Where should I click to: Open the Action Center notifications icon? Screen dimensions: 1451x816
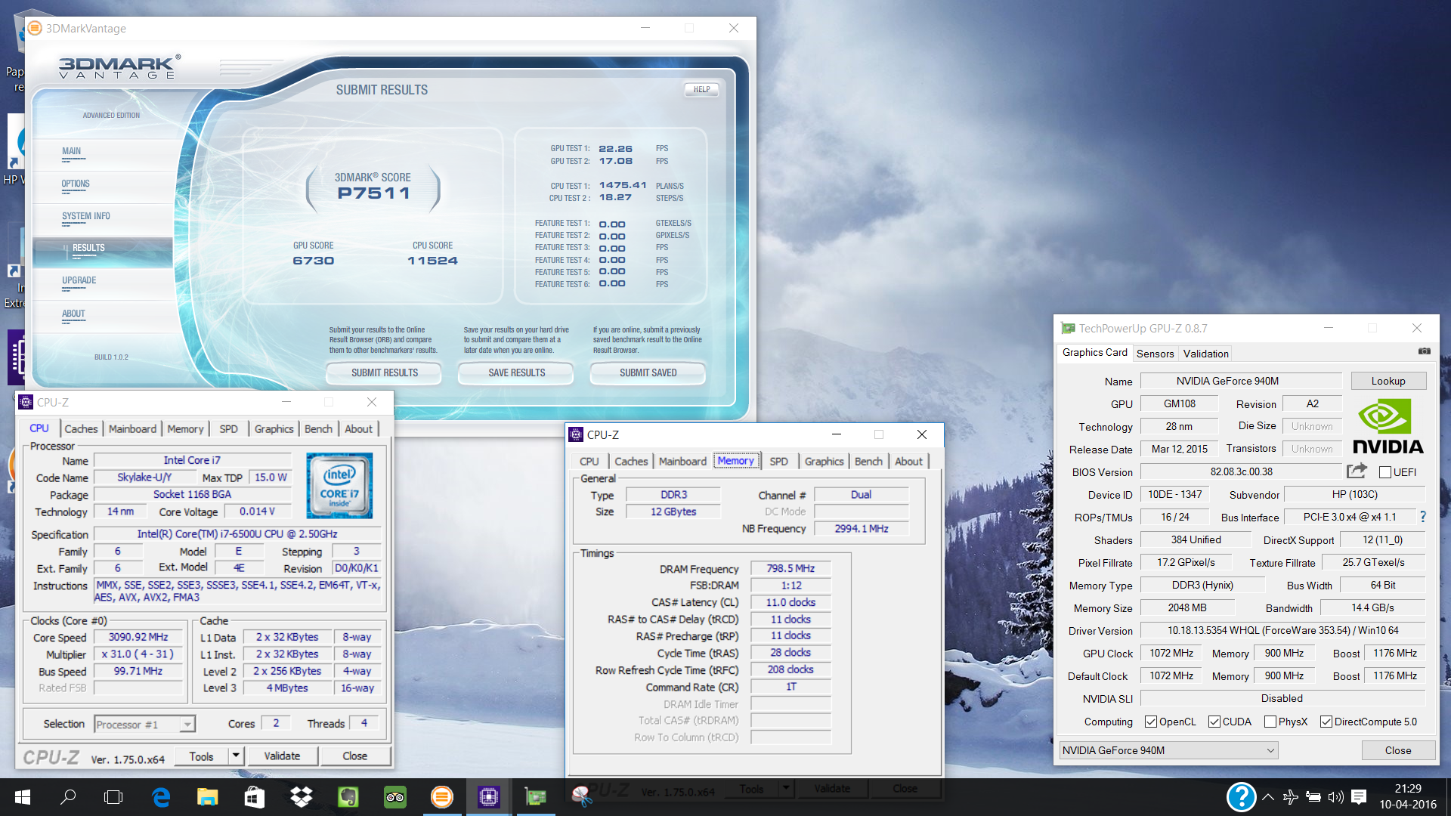click(x=1359, y=797)
